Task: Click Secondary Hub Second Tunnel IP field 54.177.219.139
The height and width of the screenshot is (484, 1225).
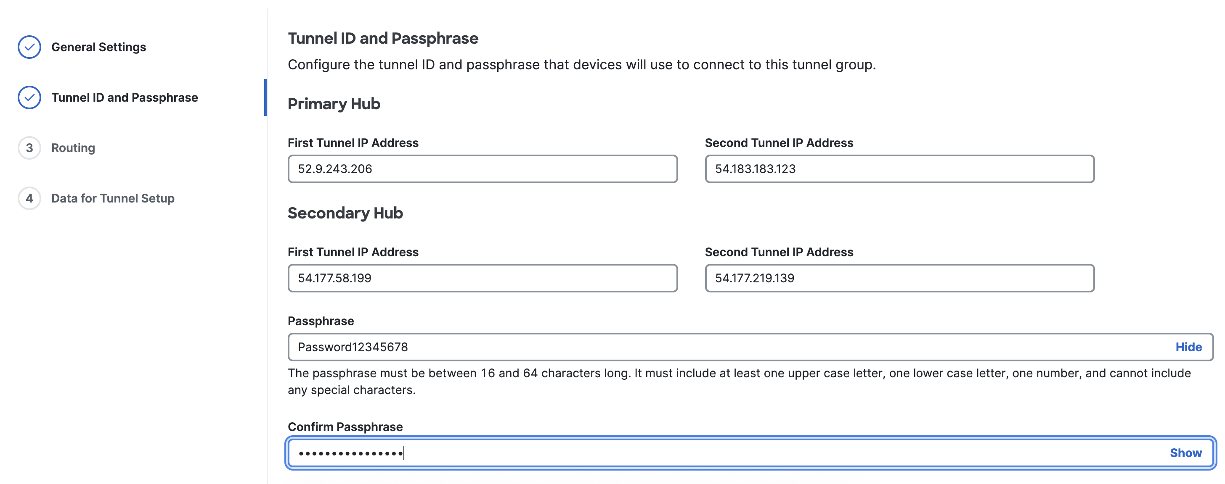Action: click(899, 278)
